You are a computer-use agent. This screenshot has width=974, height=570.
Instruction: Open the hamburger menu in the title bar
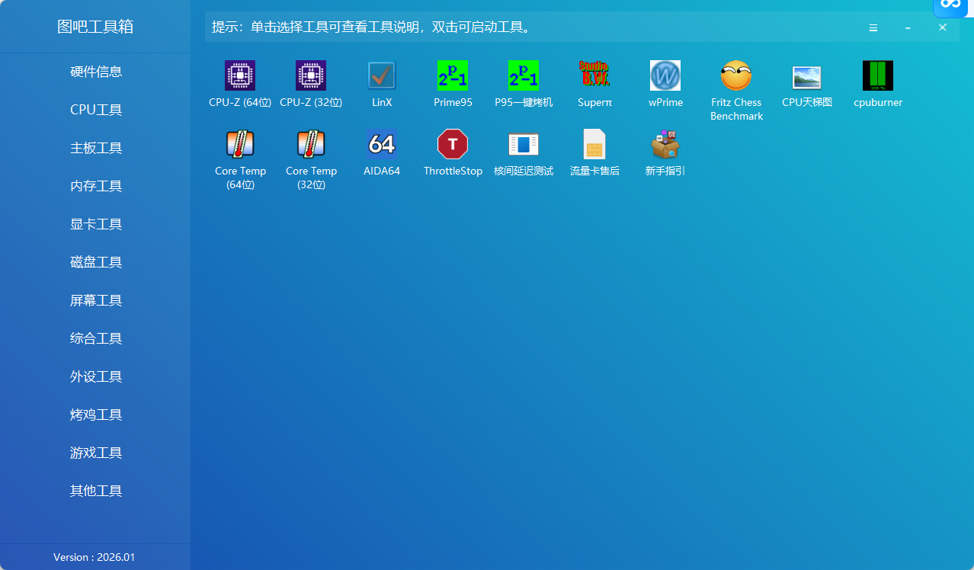pos(873,27)
